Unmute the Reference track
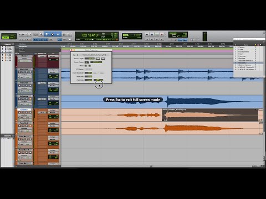Image resolution: width=266 pixels, height=199 pixels. tap(30, 99)
